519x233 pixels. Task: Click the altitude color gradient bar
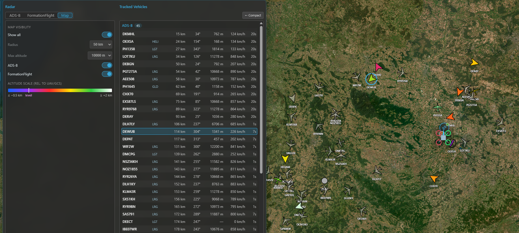coord(60,90)
